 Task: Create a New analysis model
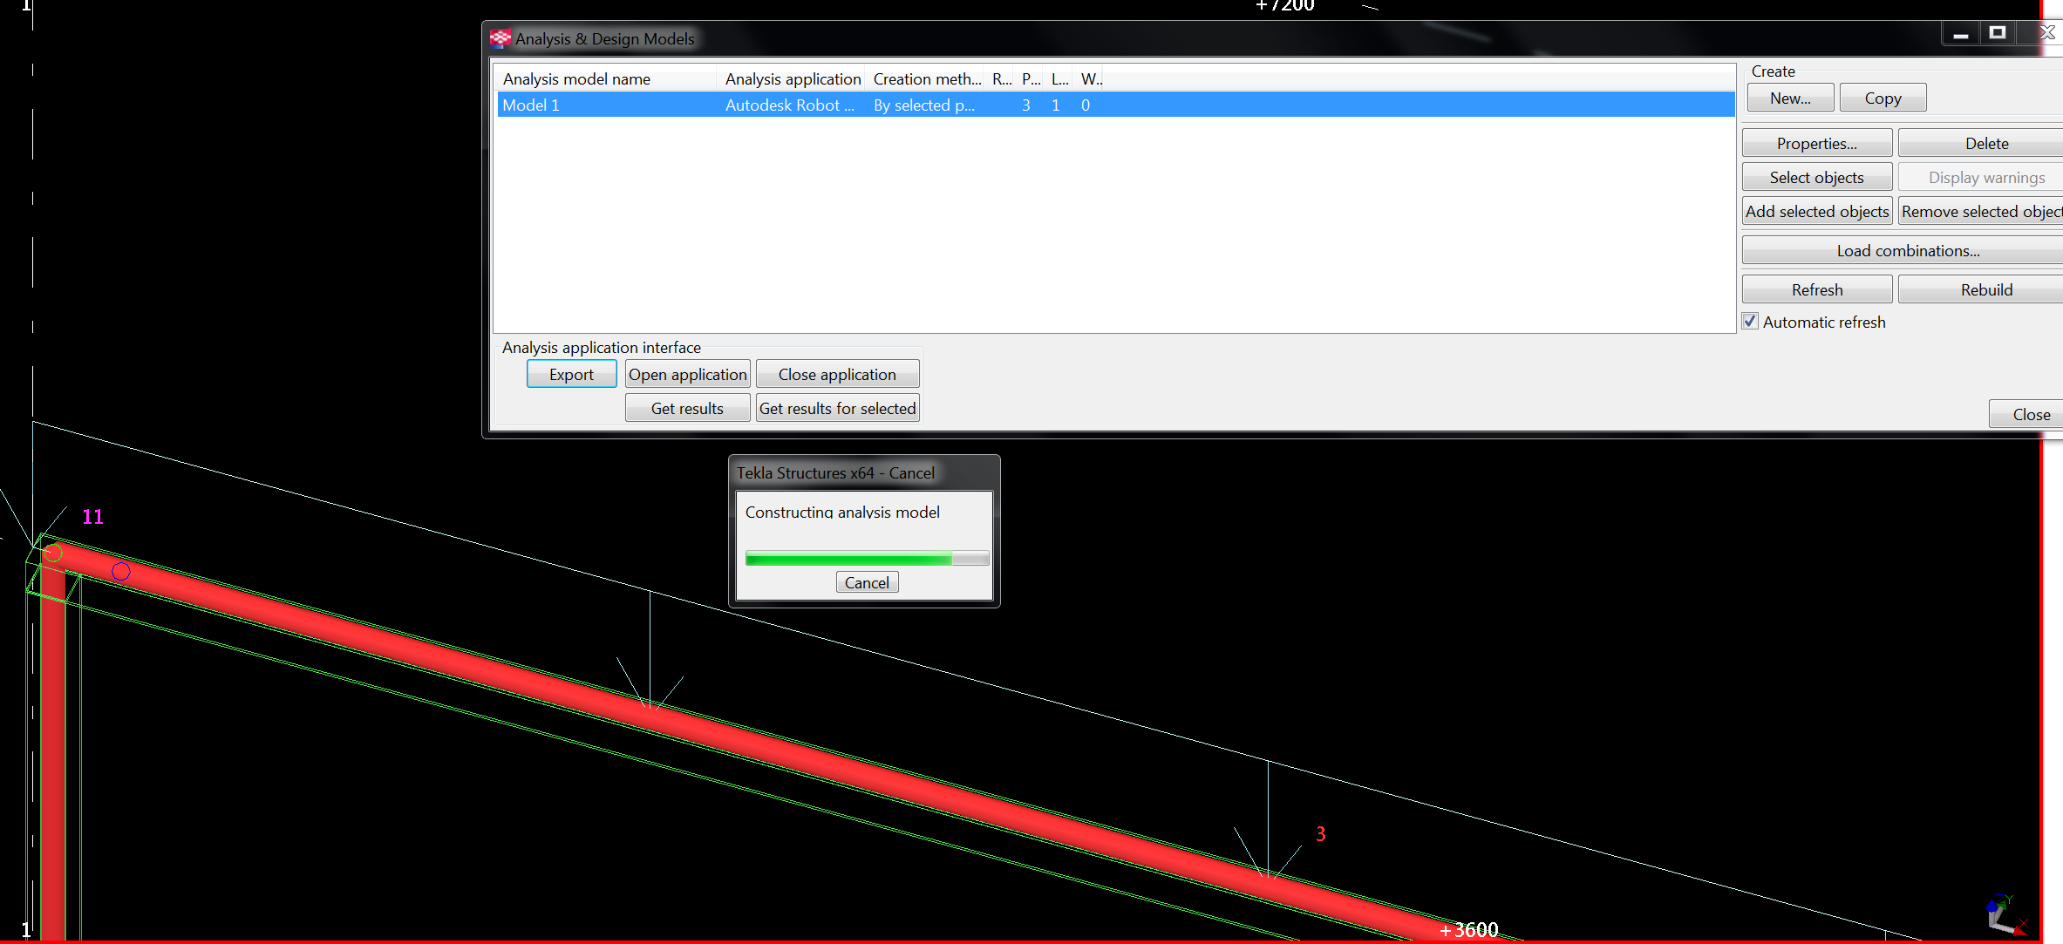[1790, 98]
